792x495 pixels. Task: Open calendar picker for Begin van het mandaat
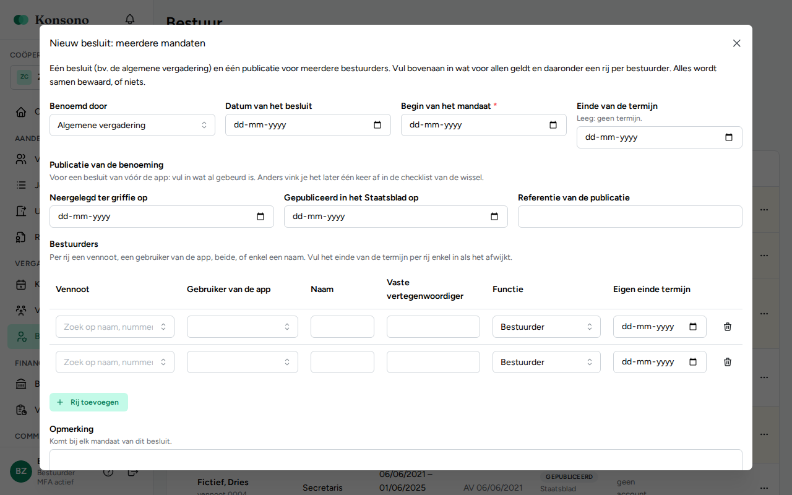(553, 125)
